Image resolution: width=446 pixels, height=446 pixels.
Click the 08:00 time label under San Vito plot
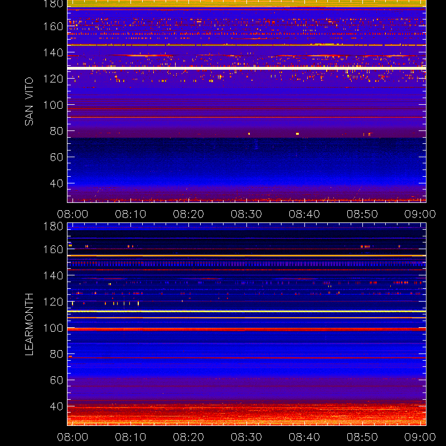tap(72, 214)
